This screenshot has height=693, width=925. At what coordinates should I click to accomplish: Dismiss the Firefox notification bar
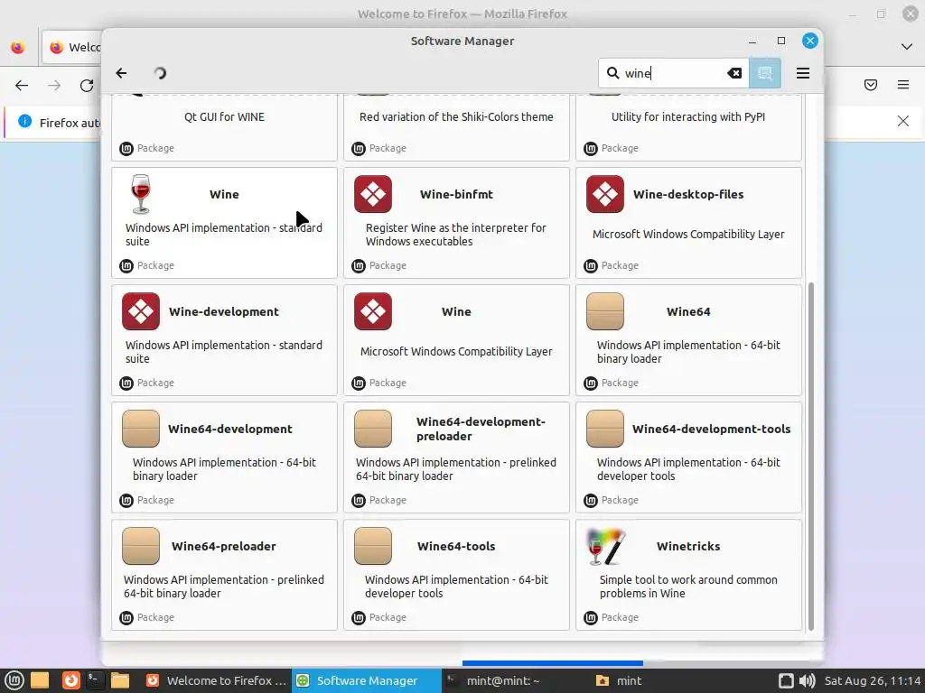click(902, 121)
